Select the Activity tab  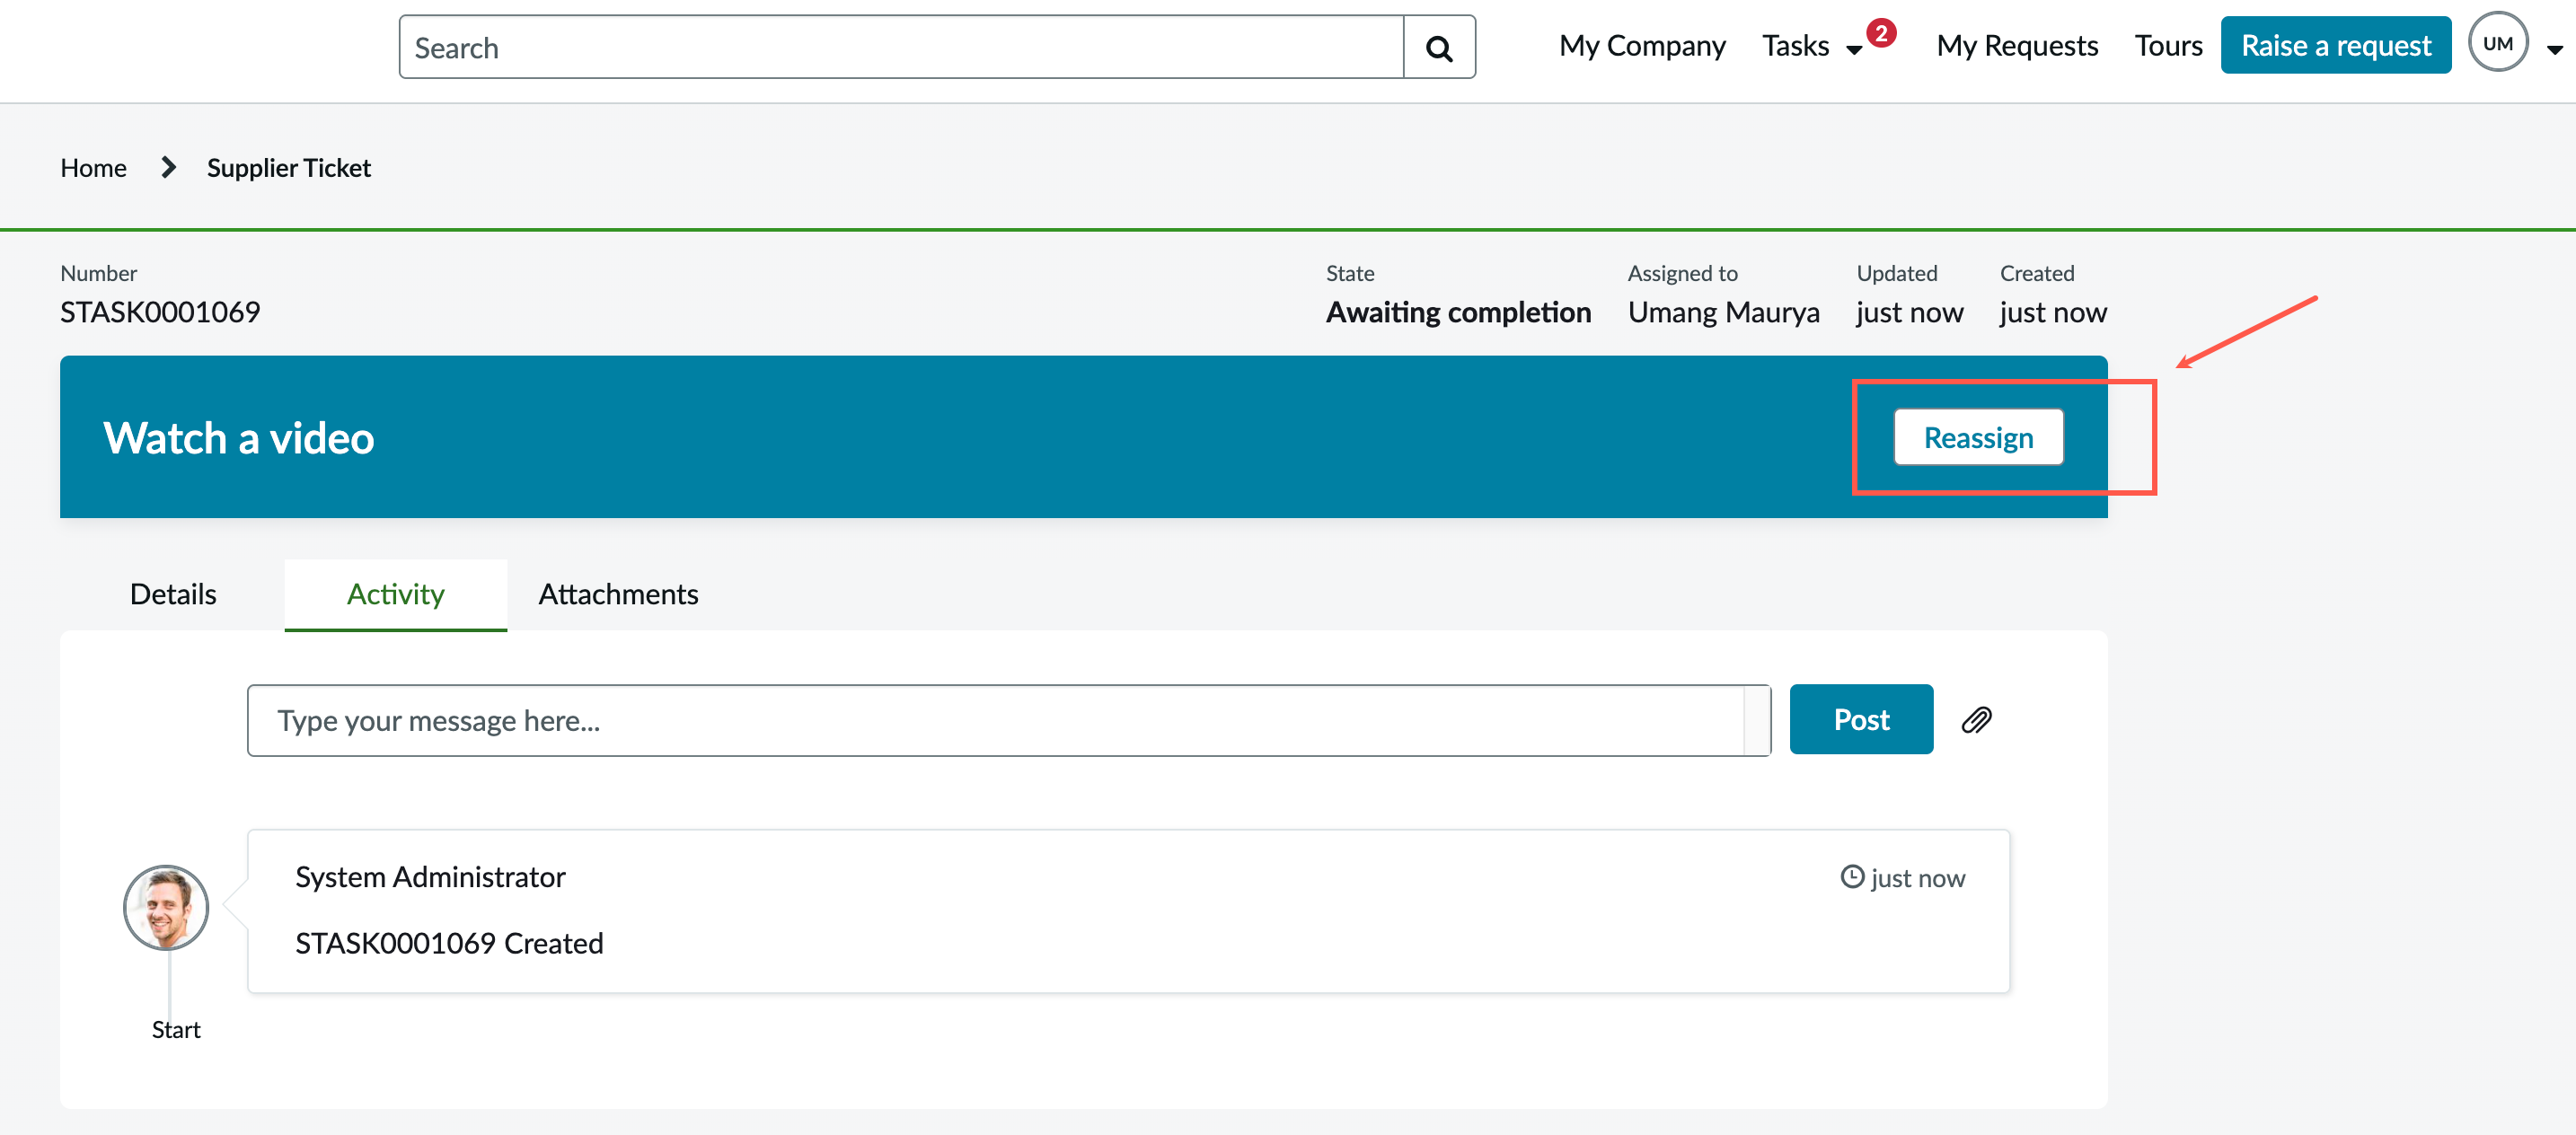coord(396,594)
